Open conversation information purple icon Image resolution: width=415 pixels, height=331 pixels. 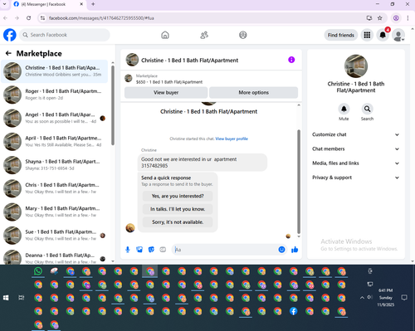pyautogui.click(x=291, y=60)
